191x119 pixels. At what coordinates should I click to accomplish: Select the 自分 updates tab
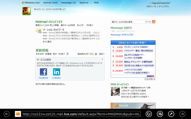pos(55,54)
